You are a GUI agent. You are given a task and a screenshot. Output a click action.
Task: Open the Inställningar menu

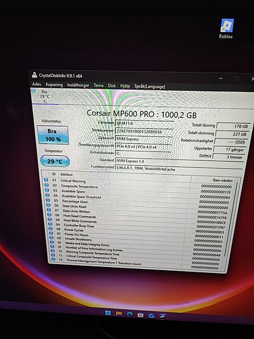coord(78,85)
